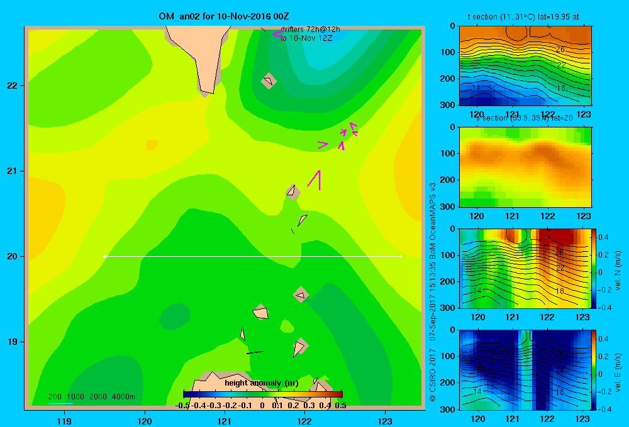This screenshot has width=629, height=427.
Task: Click contour label 14 in temperature section
Action: pyautogui.click(x=476, y=88)
